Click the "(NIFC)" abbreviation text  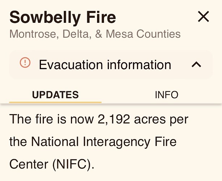click(73, 164)
